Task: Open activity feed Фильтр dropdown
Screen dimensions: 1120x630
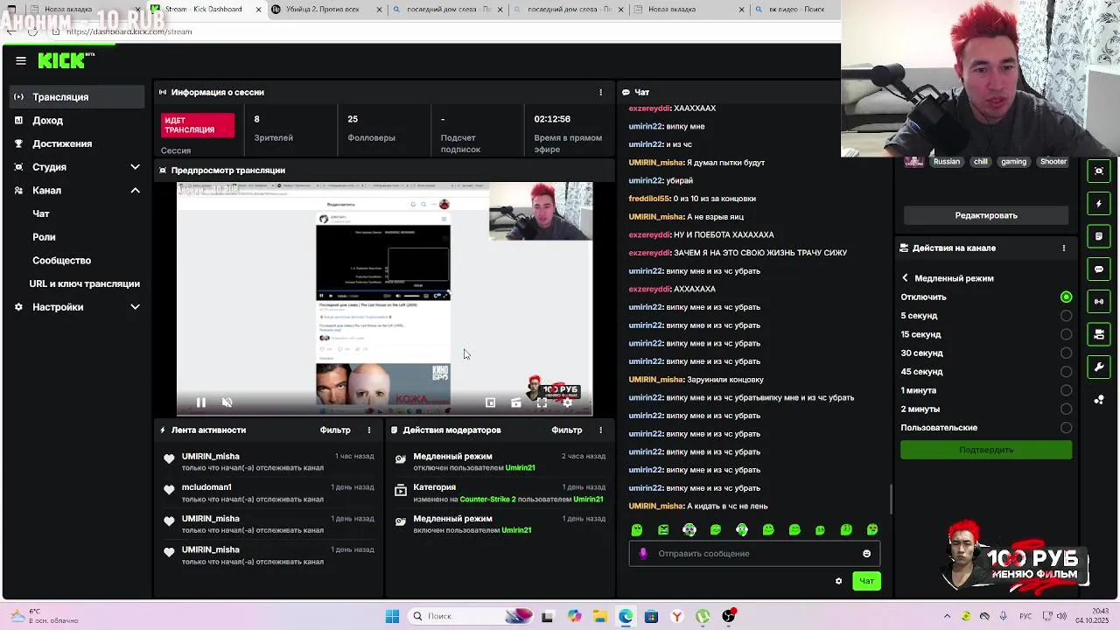Action: [x=335, y=430]
